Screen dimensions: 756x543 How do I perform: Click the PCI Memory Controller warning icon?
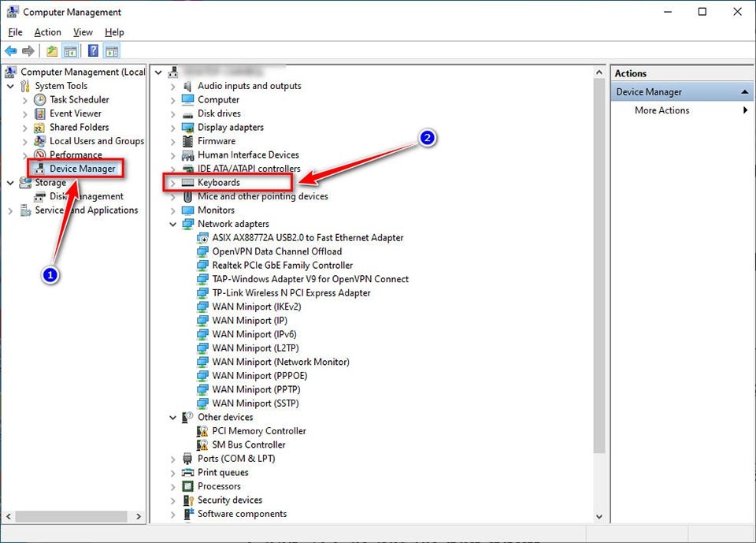202,431
